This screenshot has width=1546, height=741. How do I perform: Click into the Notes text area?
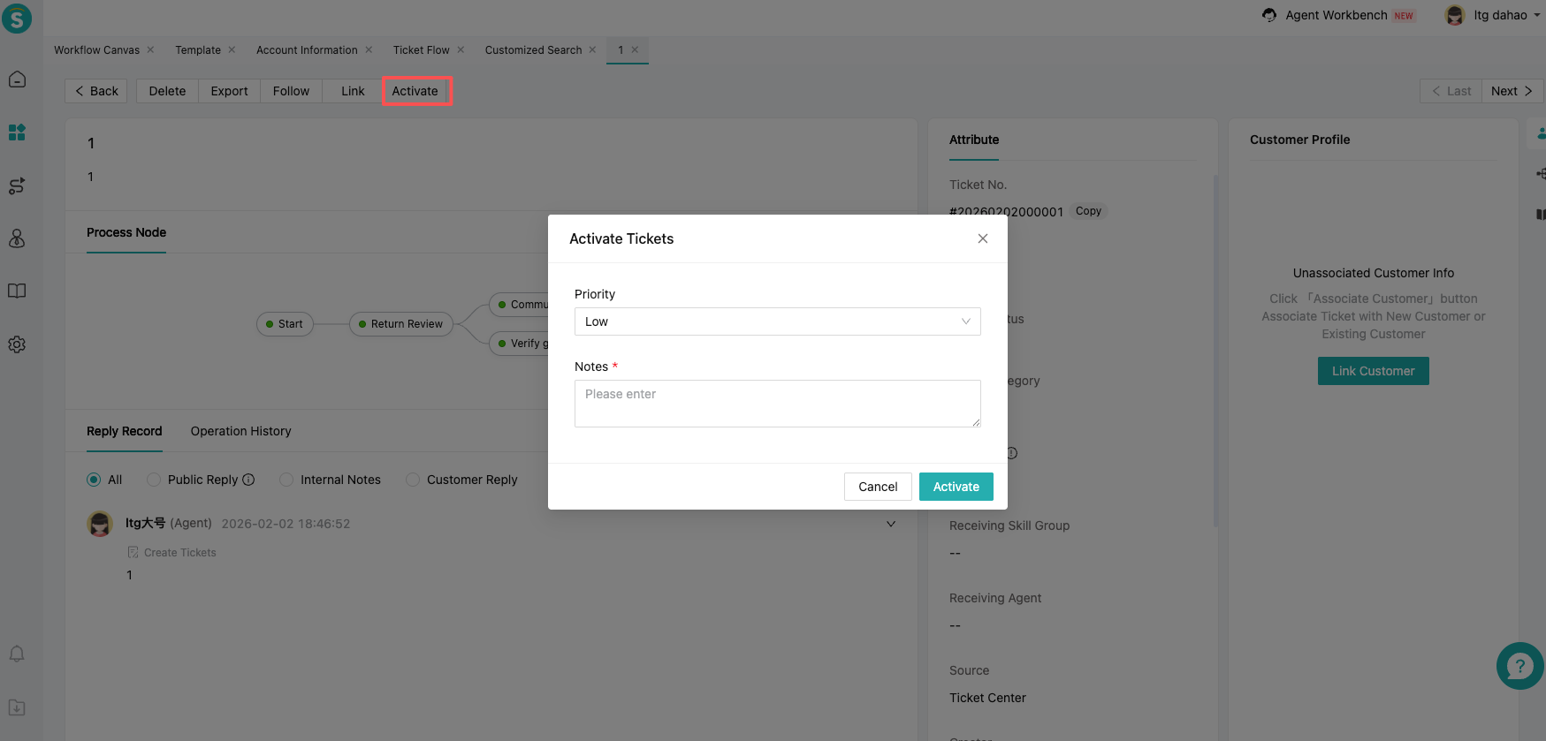click(777, 404)
